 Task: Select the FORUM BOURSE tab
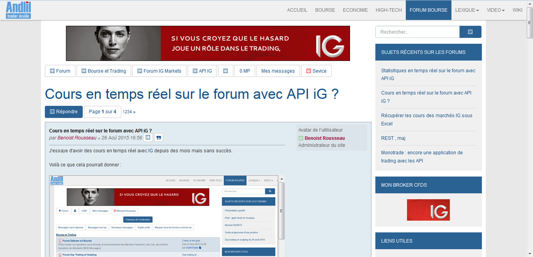click(428, 10)
